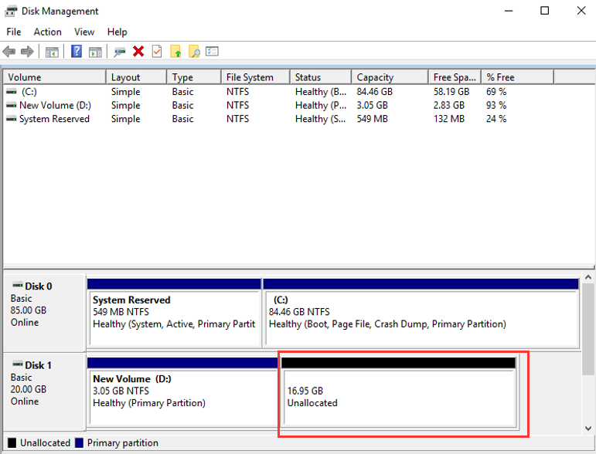Click the Properties checkmark page icon

pyautogui.click(x=157, y=52)
